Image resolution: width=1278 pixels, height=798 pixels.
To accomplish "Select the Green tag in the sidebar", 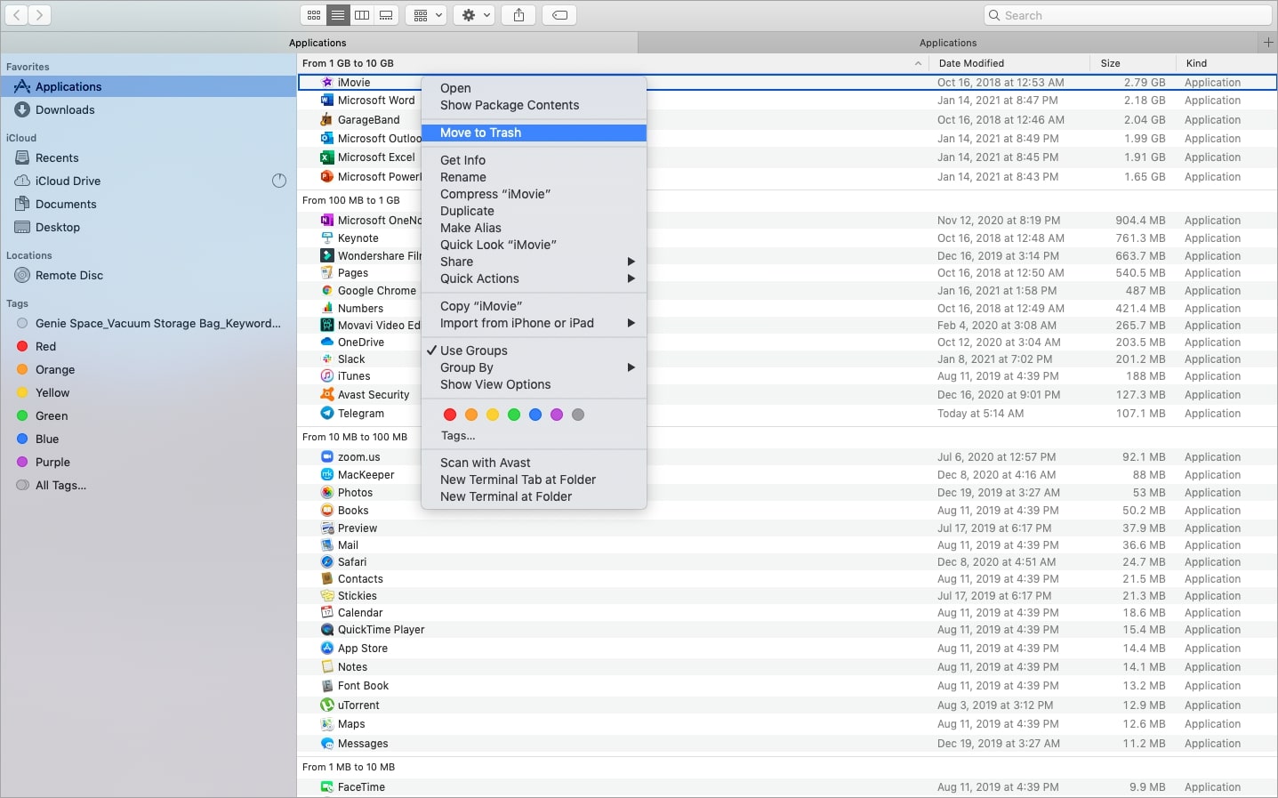I will [x=52, y=415].
